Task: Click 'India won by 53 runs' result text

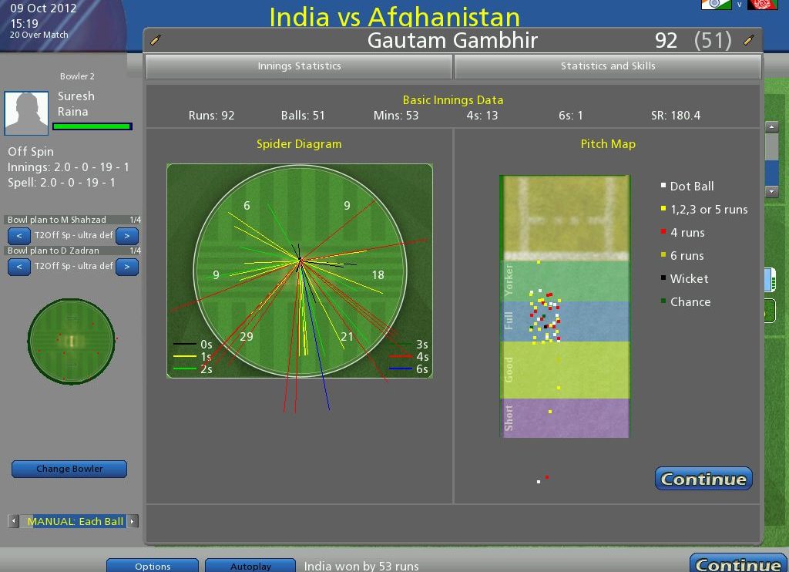Action: (x=361, y=566)
